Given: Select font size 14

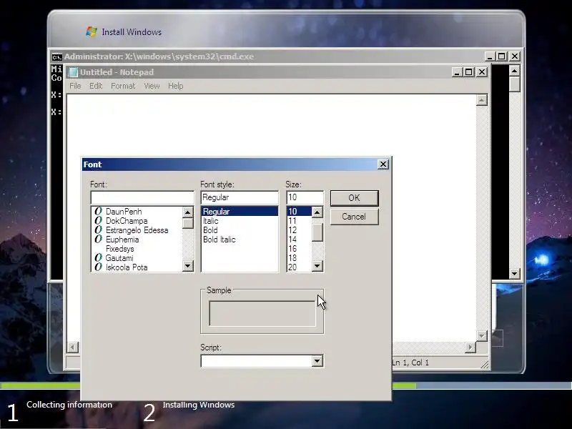Looking at the screenshot, I should [300, 240].
